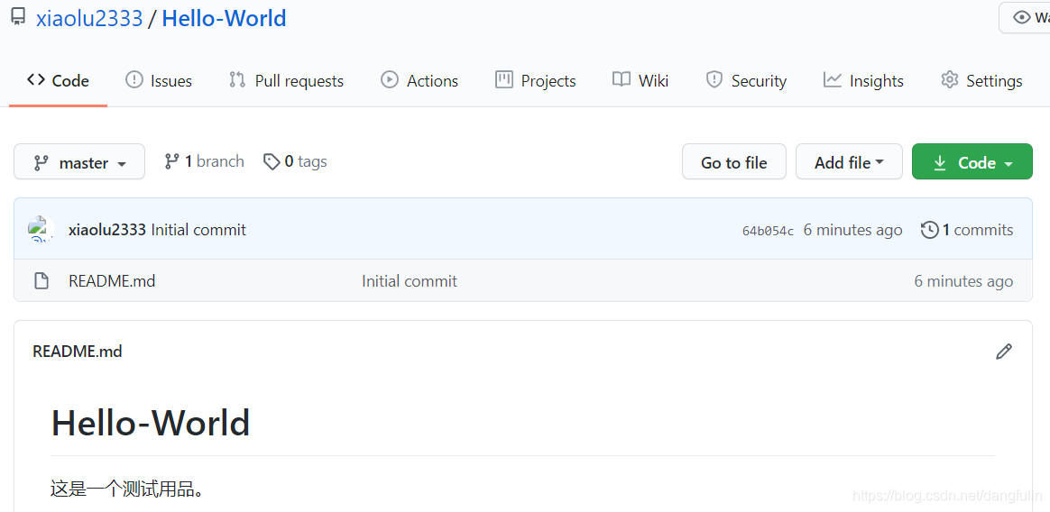Open the Security tab
The image size is (1050, 512).
pyautogui.click(x=746, y=81)
